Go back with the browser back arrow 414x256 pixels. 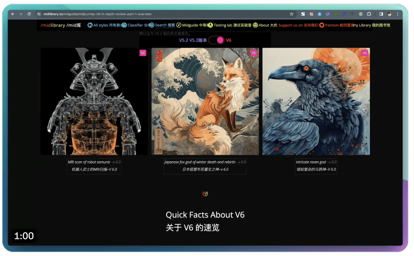pos(13,14)
